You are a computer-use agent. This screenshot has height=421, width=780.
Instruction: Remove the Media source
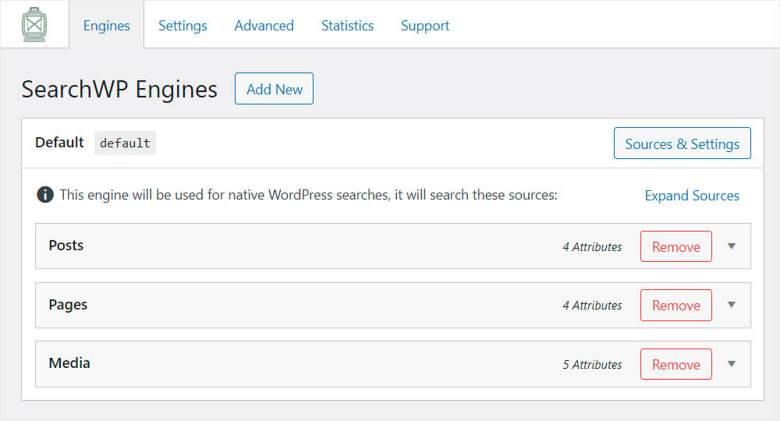[676, 364]
